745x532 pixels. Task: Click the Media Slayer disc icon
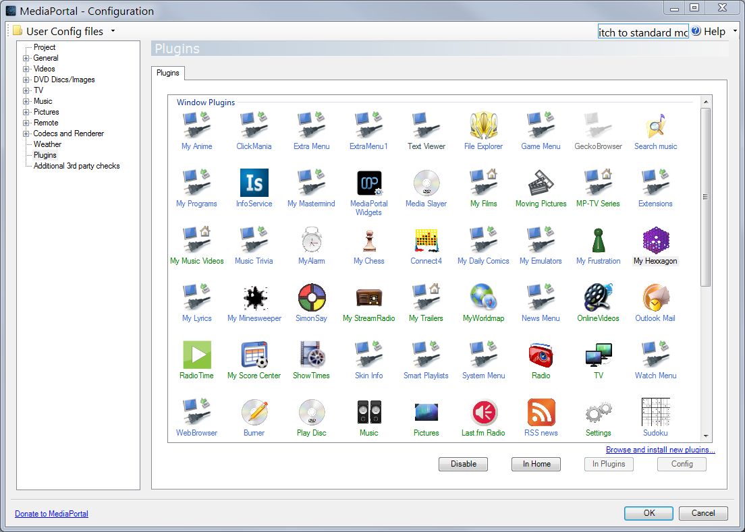click(426, 183)
